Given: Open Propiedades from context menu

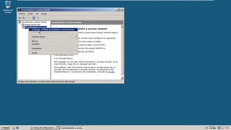Looking at the screenshot, I should 53,48.
